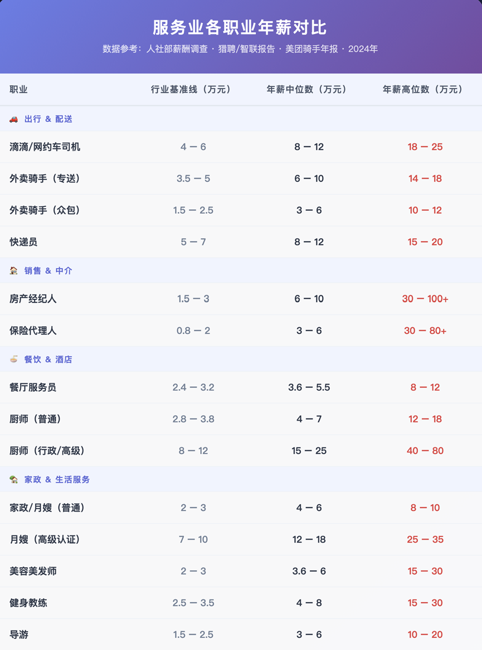482x650 pixels.
Task: Select the 月嫂（高级认证） row label
Action: click(x=45, y=539)
